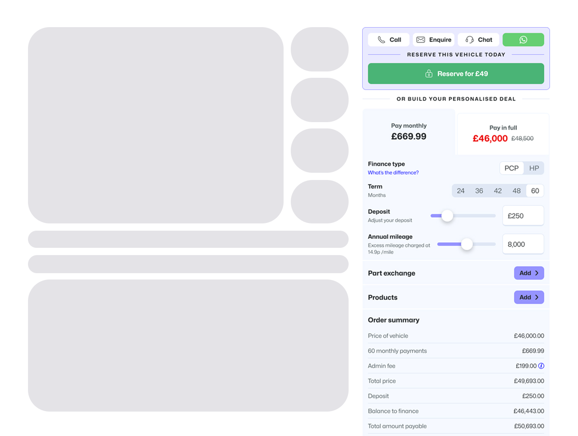Image resolution: width=578 pixels, height=436 pixels.
Task: Click the mileage field showing 8,000
Action: click(523, 244)
